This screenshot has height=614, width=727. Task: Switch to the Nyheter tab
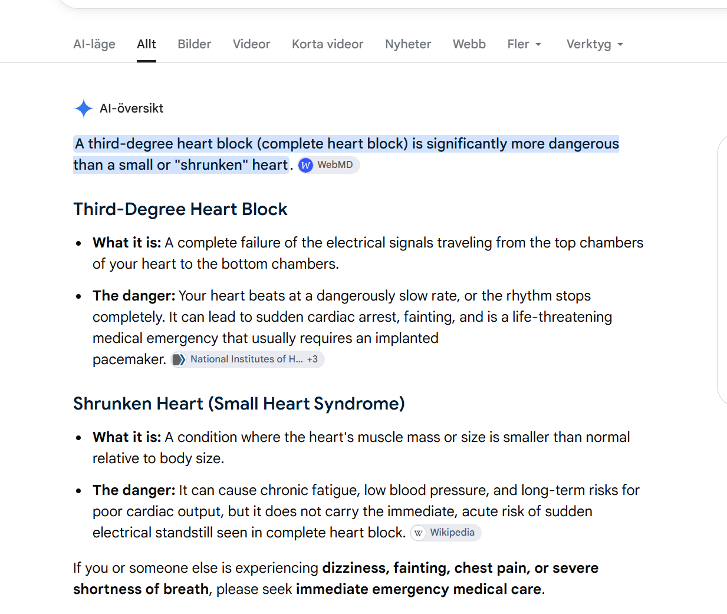(408, 44)
